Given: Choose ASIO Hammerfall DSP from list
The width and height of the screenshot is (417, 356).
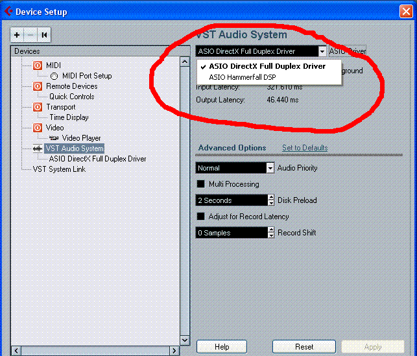Looking at the screenshot, I should (242, 77).
